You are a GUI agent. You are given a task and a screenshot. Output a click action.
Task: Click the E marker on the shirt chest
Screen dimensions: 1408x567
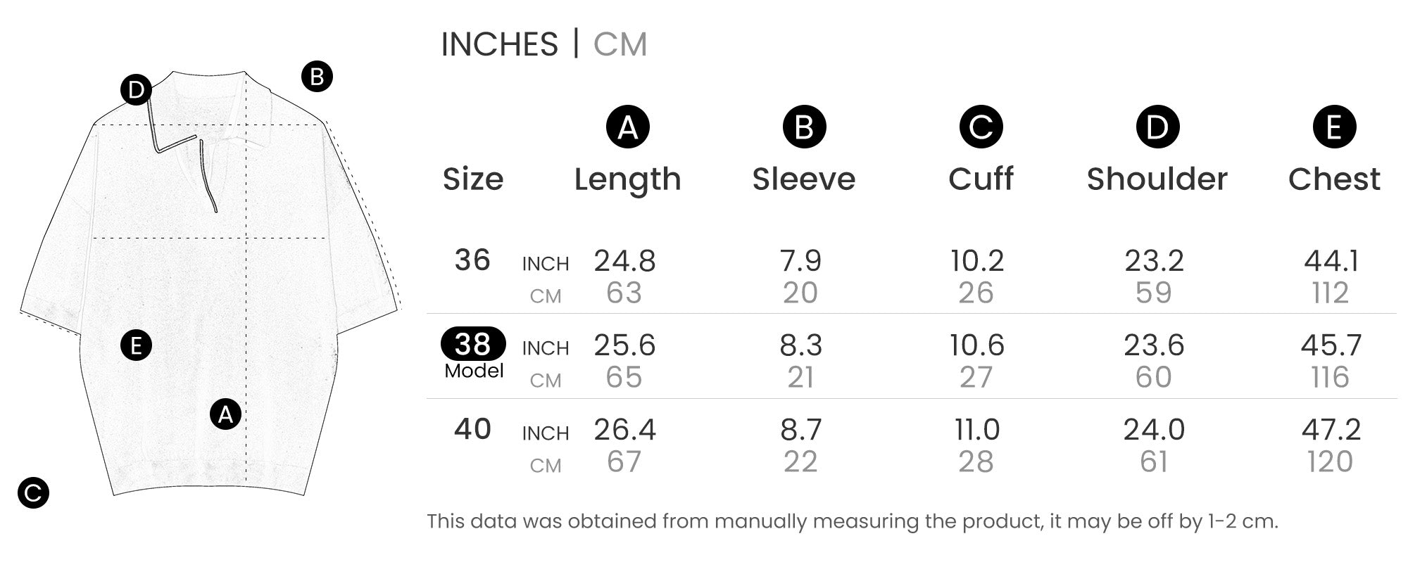[x=136, y=345]
